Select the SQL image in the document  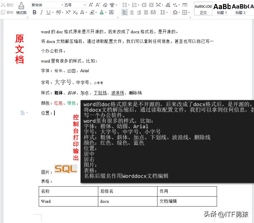point(66,169)
